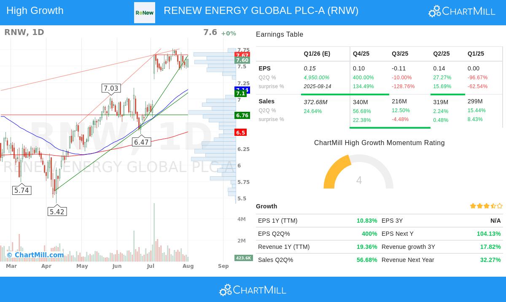This screenshot has width=506, height=302.
Task: Click the 5.42 price label on the chart
Action: pos(57,212)
